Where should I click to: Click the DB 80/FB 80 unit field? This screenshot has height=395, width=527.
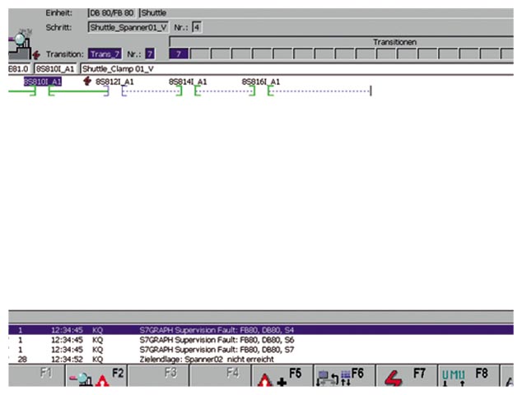click(111, 13)
